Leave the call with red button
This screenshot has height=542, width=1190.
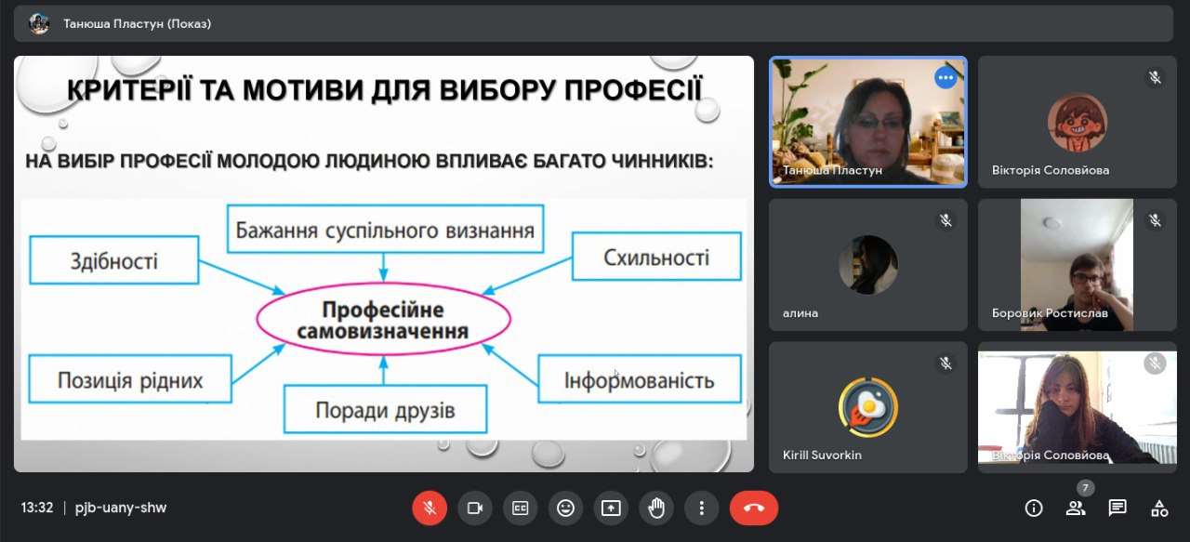tap(753, 508)
